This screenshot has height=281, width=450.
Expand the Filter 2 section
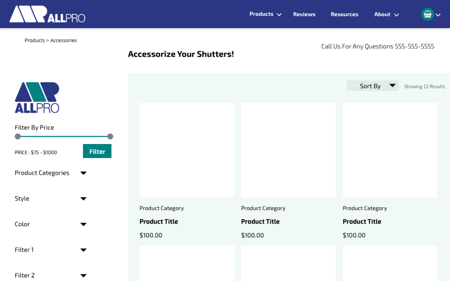click(x=83, y=275)
